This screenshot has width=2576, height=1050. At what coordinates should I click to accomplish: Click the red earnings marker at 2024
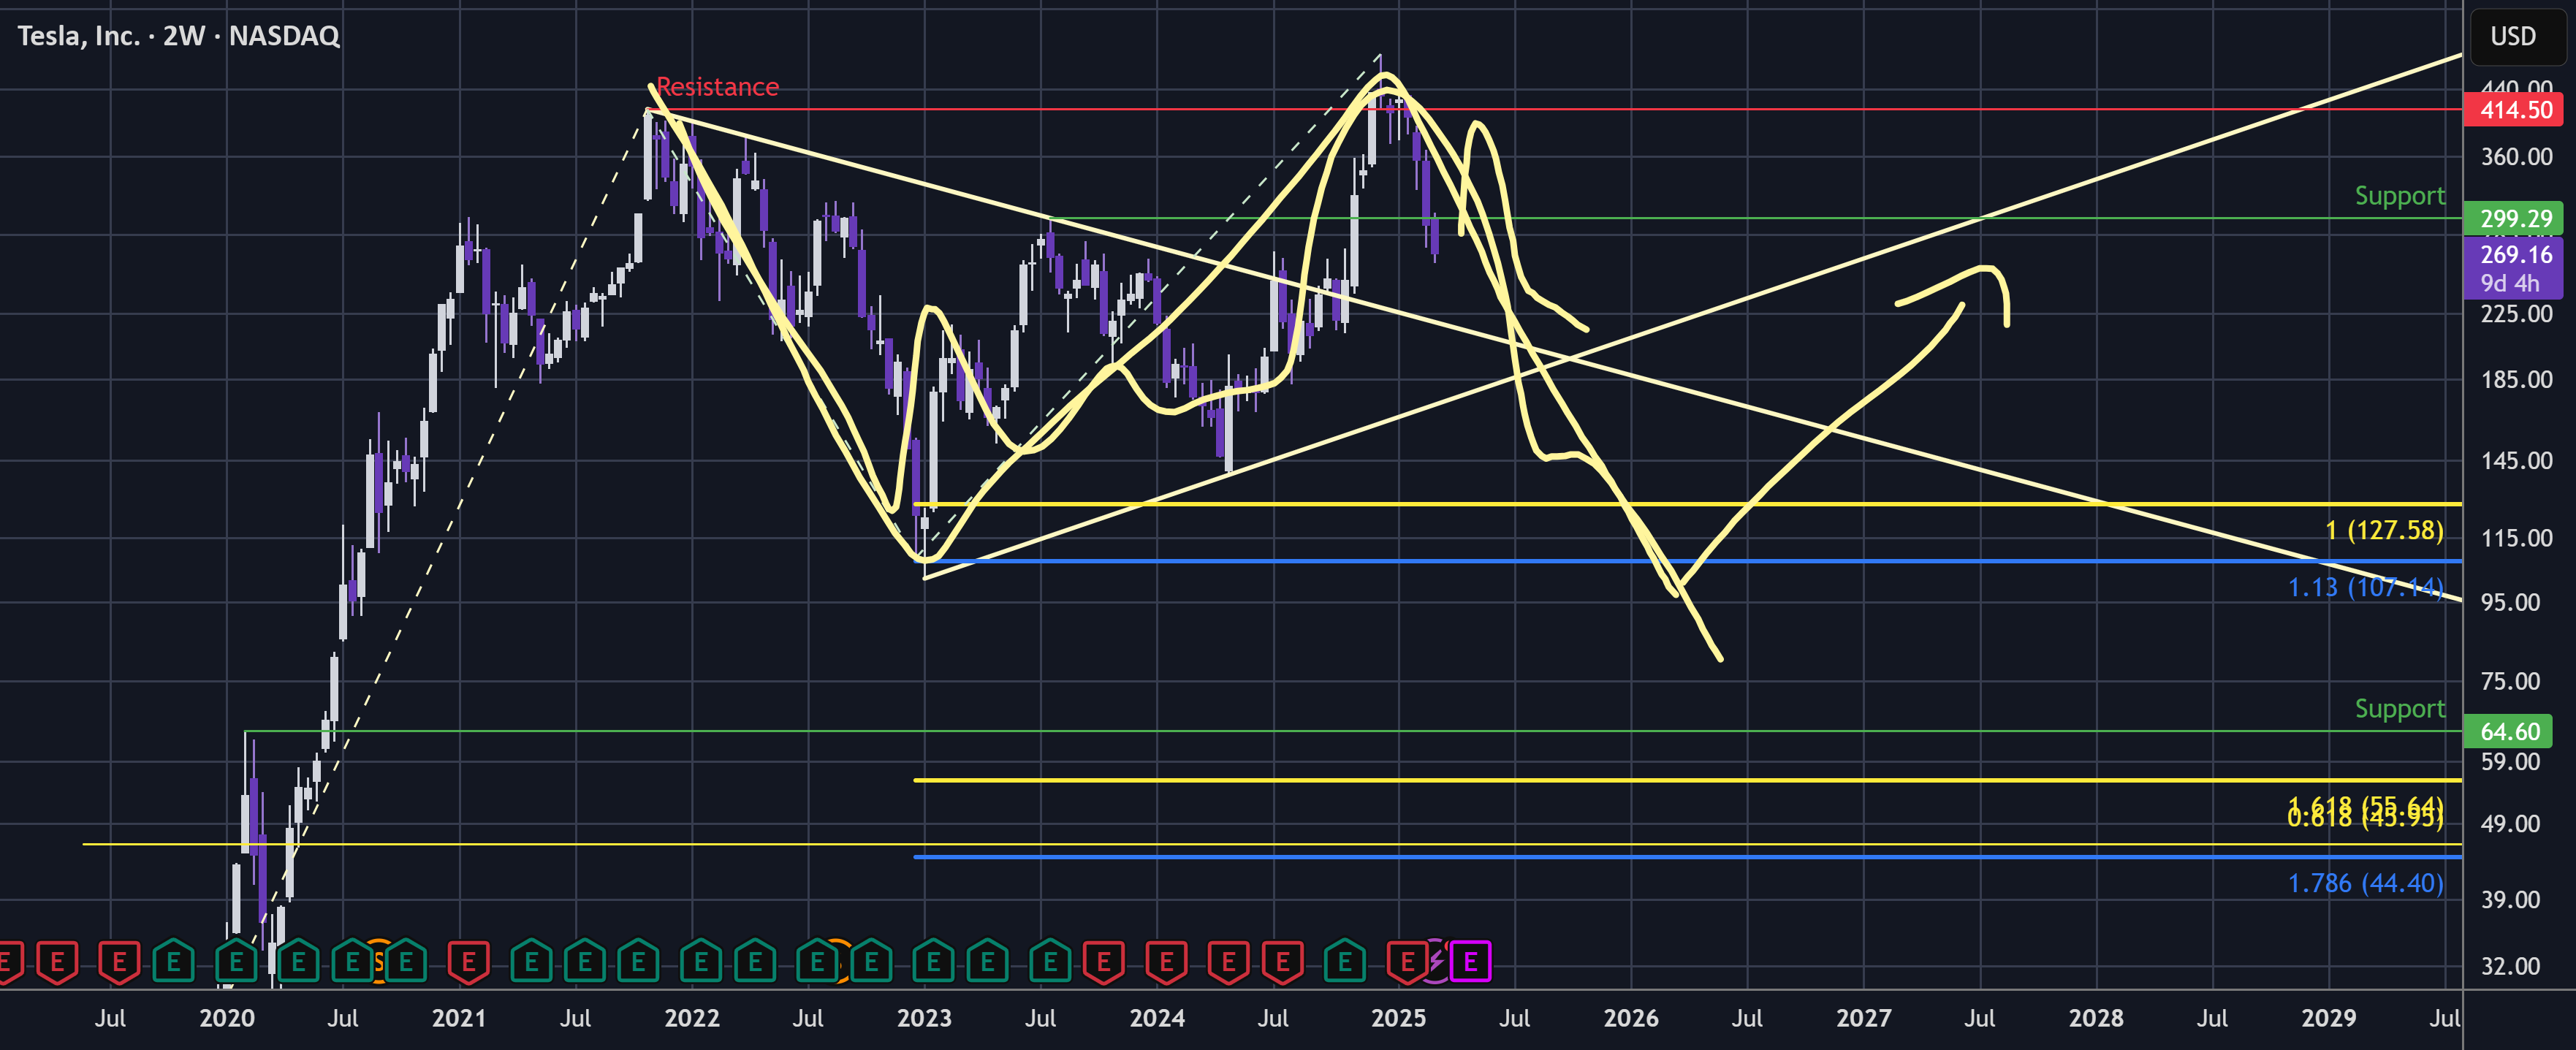(1166, 963)
